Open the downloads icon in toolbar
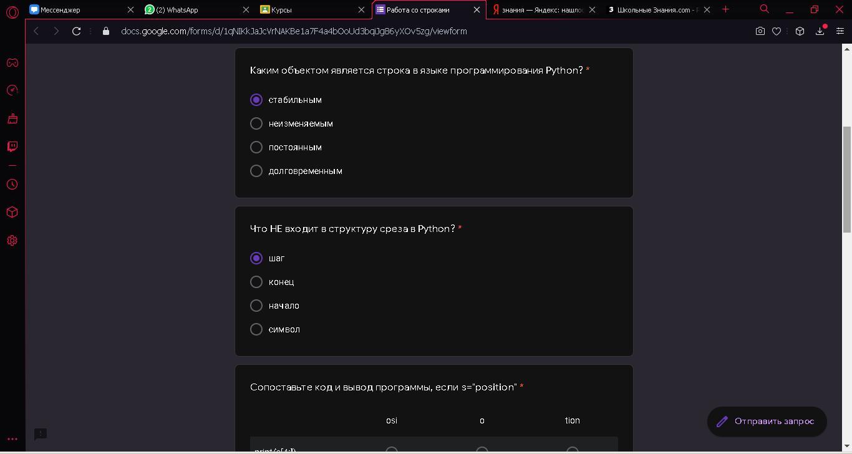The image size is (852, 454). tap(820, 31)
